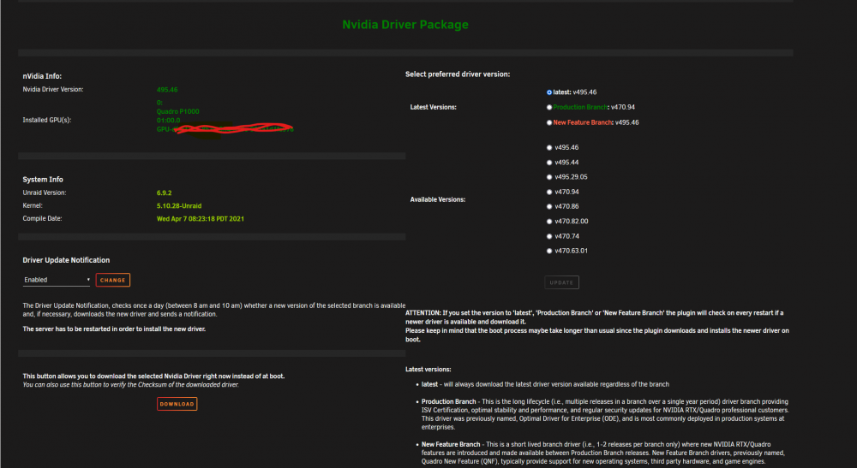Click the Unraid version 6.9.2 value
Viewport: 857px width, 468px height.
[164, 193]
